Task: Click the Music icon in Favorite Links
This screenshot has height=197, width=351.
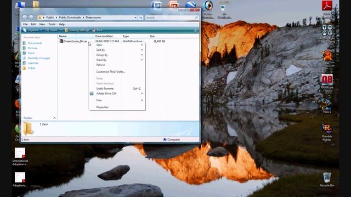Action: point(25,53)
